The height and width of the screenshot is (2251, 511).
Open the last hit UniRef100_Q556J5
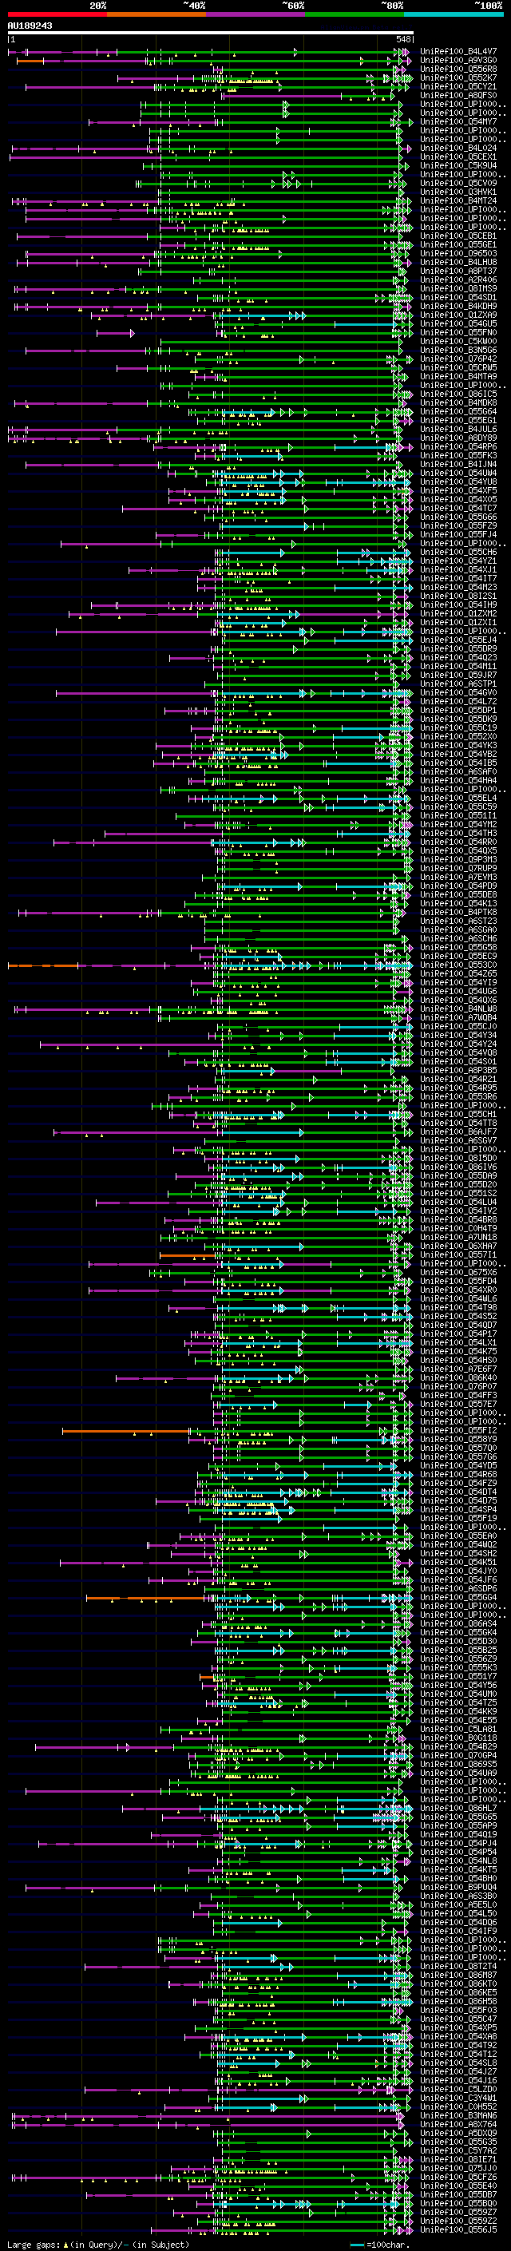(x=458, y=2230)
